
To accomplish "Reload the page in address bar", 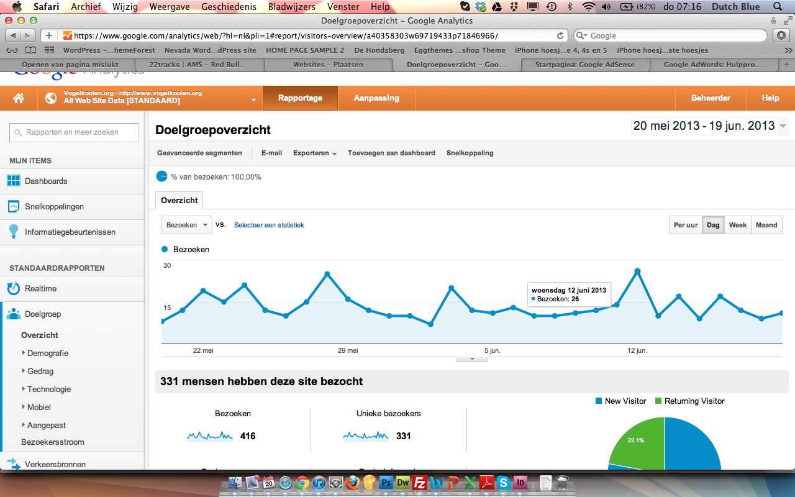I will (x=560, y=35).
